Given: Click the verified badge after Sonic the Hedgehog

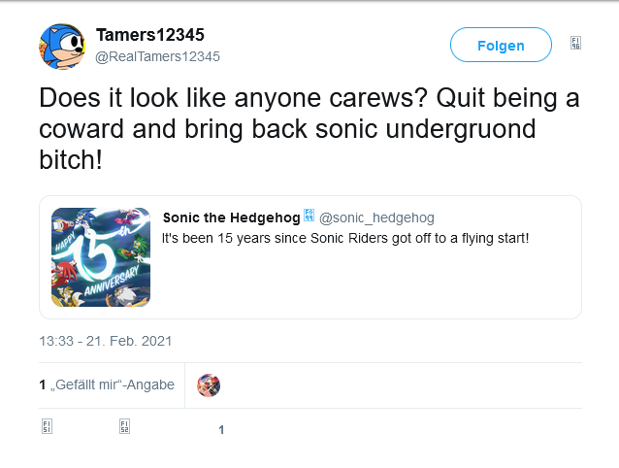Looking at the screenshot, I should coord(309,216).
